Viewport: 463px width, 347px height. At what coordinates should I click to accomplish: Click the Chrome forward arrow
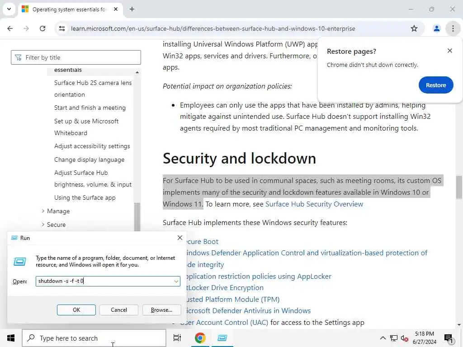point(26,28)
